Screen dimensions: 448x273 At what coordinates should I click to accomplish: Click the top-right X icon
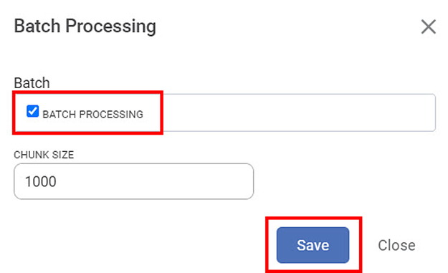click(428, 27)
